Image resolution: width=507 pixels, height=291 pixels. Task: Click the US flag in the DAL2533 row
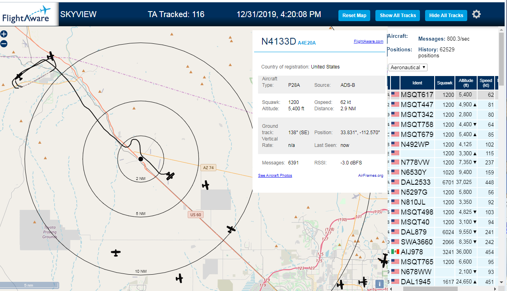pyautogui.click(x=395, y=182)
